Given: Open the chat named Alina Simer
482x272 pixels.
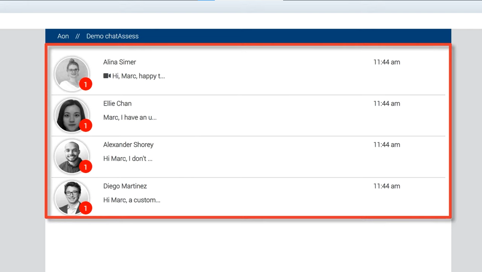Looking at the screenshot, I should (120, 62).
